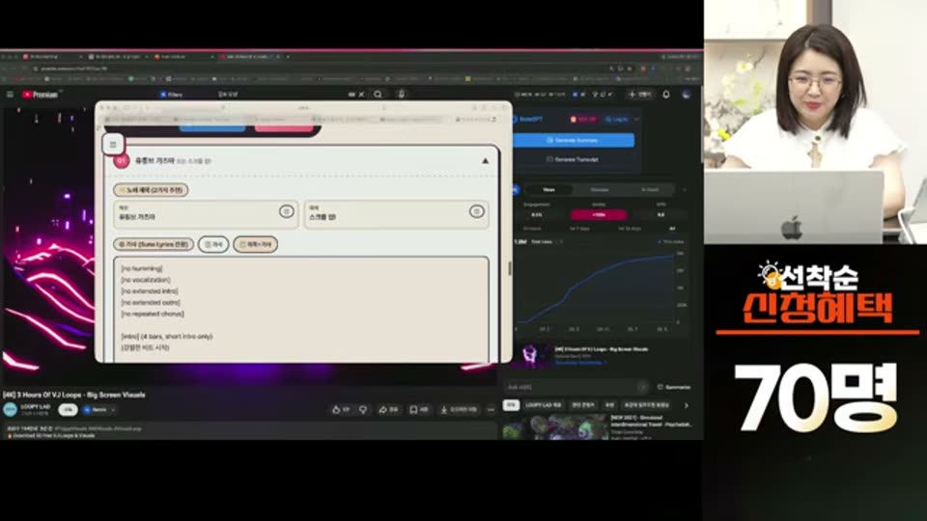Go to YouTube Premium home logo
This screenshot has height=521, width=927.
[41, 95]
